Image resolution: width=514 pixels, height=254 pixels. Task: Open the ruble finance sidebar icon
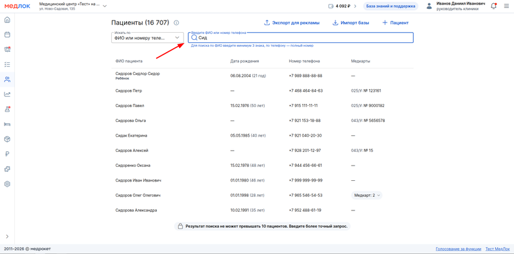click(x=7, y=154)
